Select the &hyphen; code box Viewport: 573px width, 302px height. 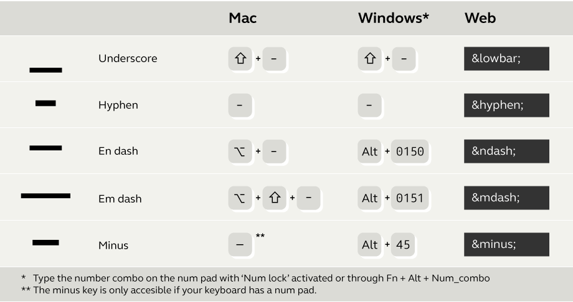click(506, 105)
